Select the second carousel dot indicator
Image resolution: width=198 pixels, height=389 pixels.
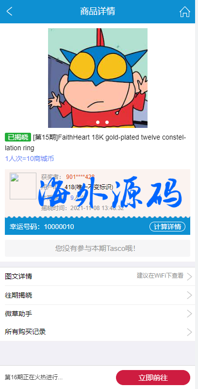pyautogui.click(x=107, y=123)
